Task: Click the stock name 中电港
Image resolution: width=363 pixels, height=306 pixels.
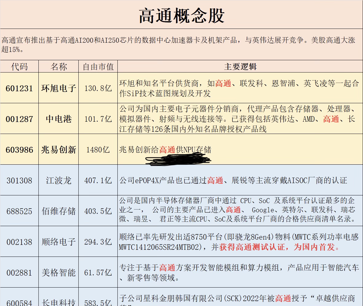Action: point(59,119)
